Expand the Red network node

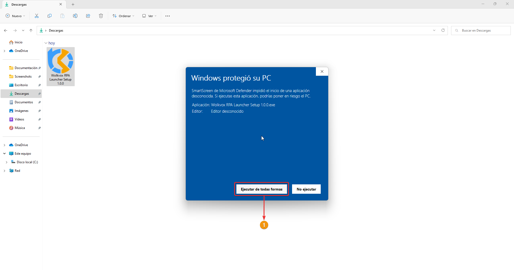tap(4, 171)
